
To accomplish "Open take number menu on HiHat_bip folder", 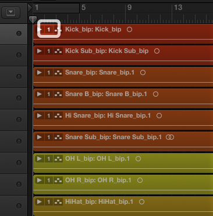I will [x=49, y=202].
